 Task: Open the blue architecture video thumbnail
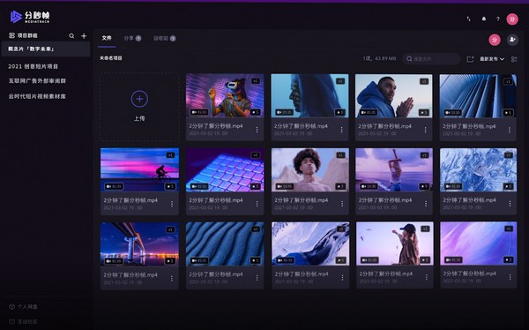pyautogui.click(x=478, y=96)
